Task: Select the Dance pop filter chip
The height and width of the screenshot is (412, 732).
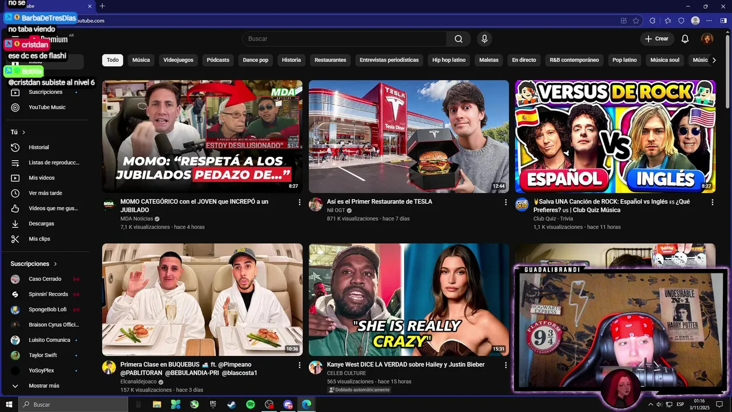Action: 256,60
